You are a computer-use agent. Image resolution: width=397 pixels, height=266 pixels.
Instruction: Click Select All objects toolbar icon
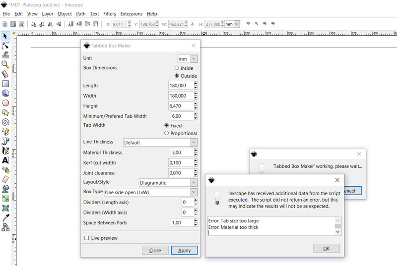click(x=5, y=24)
